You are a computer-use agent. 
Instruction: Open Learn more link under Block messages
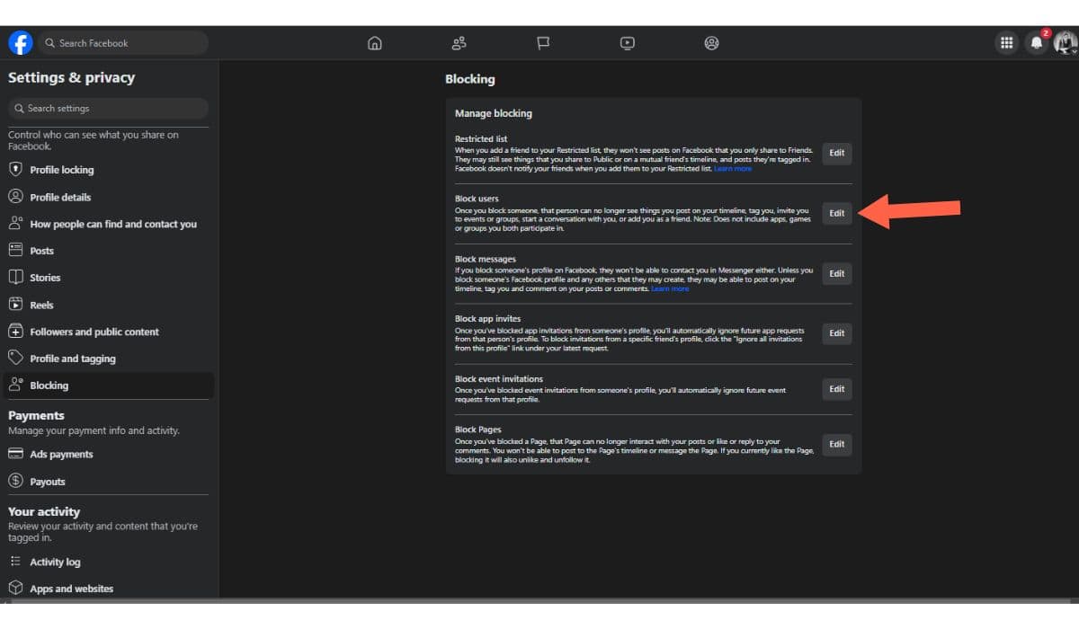[x=670, y=288]
